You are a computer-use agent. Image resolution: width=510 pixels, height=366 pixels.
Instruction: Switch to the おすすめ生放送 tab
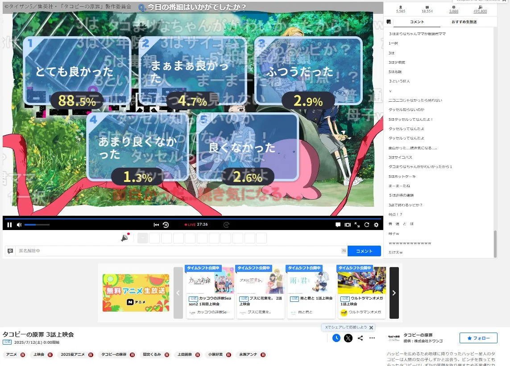(x=464, y=22)
